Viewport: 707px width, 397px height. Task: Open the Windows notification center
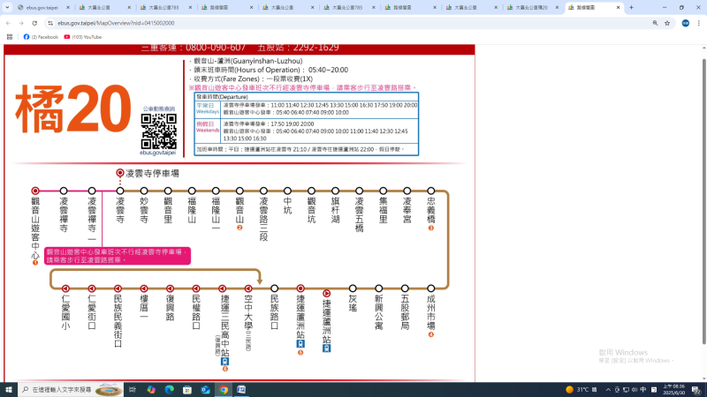[x=696, y=390]
